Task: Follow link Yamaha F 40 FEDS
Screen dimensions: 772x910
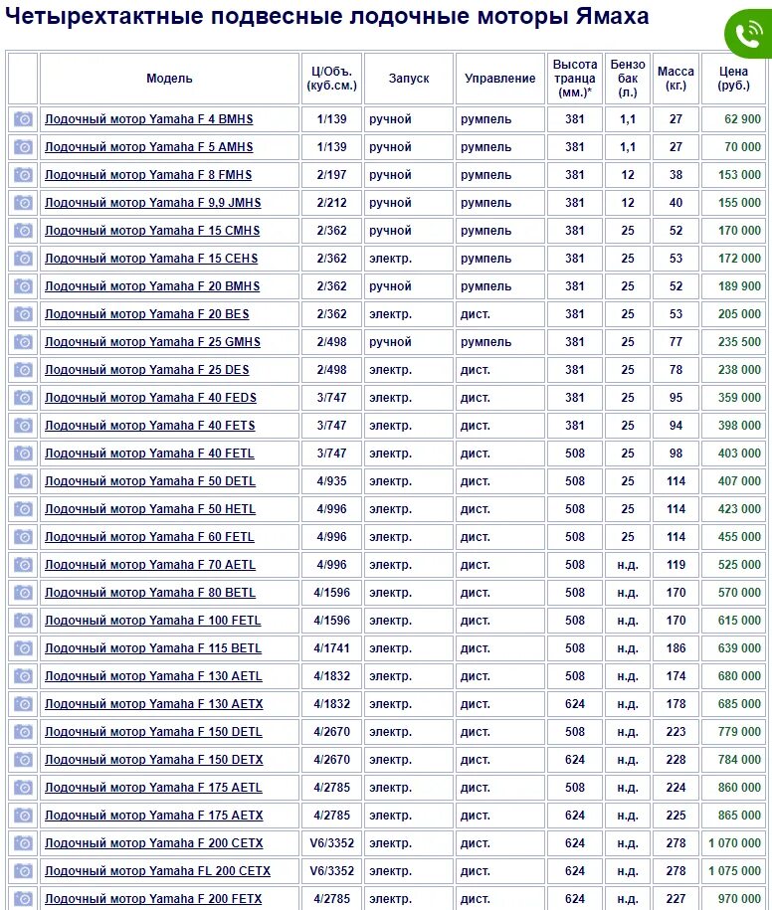Action: (x=150, y=398)
